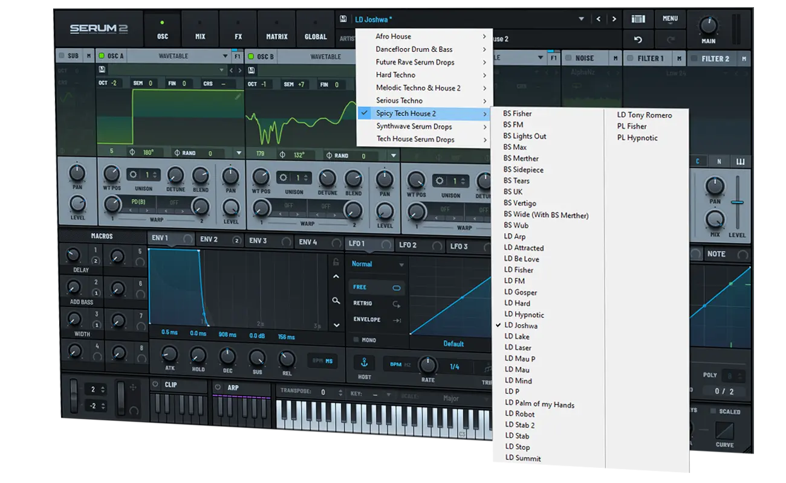Select the LFO ENVELOPE mode button
The width and height of the screenshot is (786, 483).
coord(377,320)
